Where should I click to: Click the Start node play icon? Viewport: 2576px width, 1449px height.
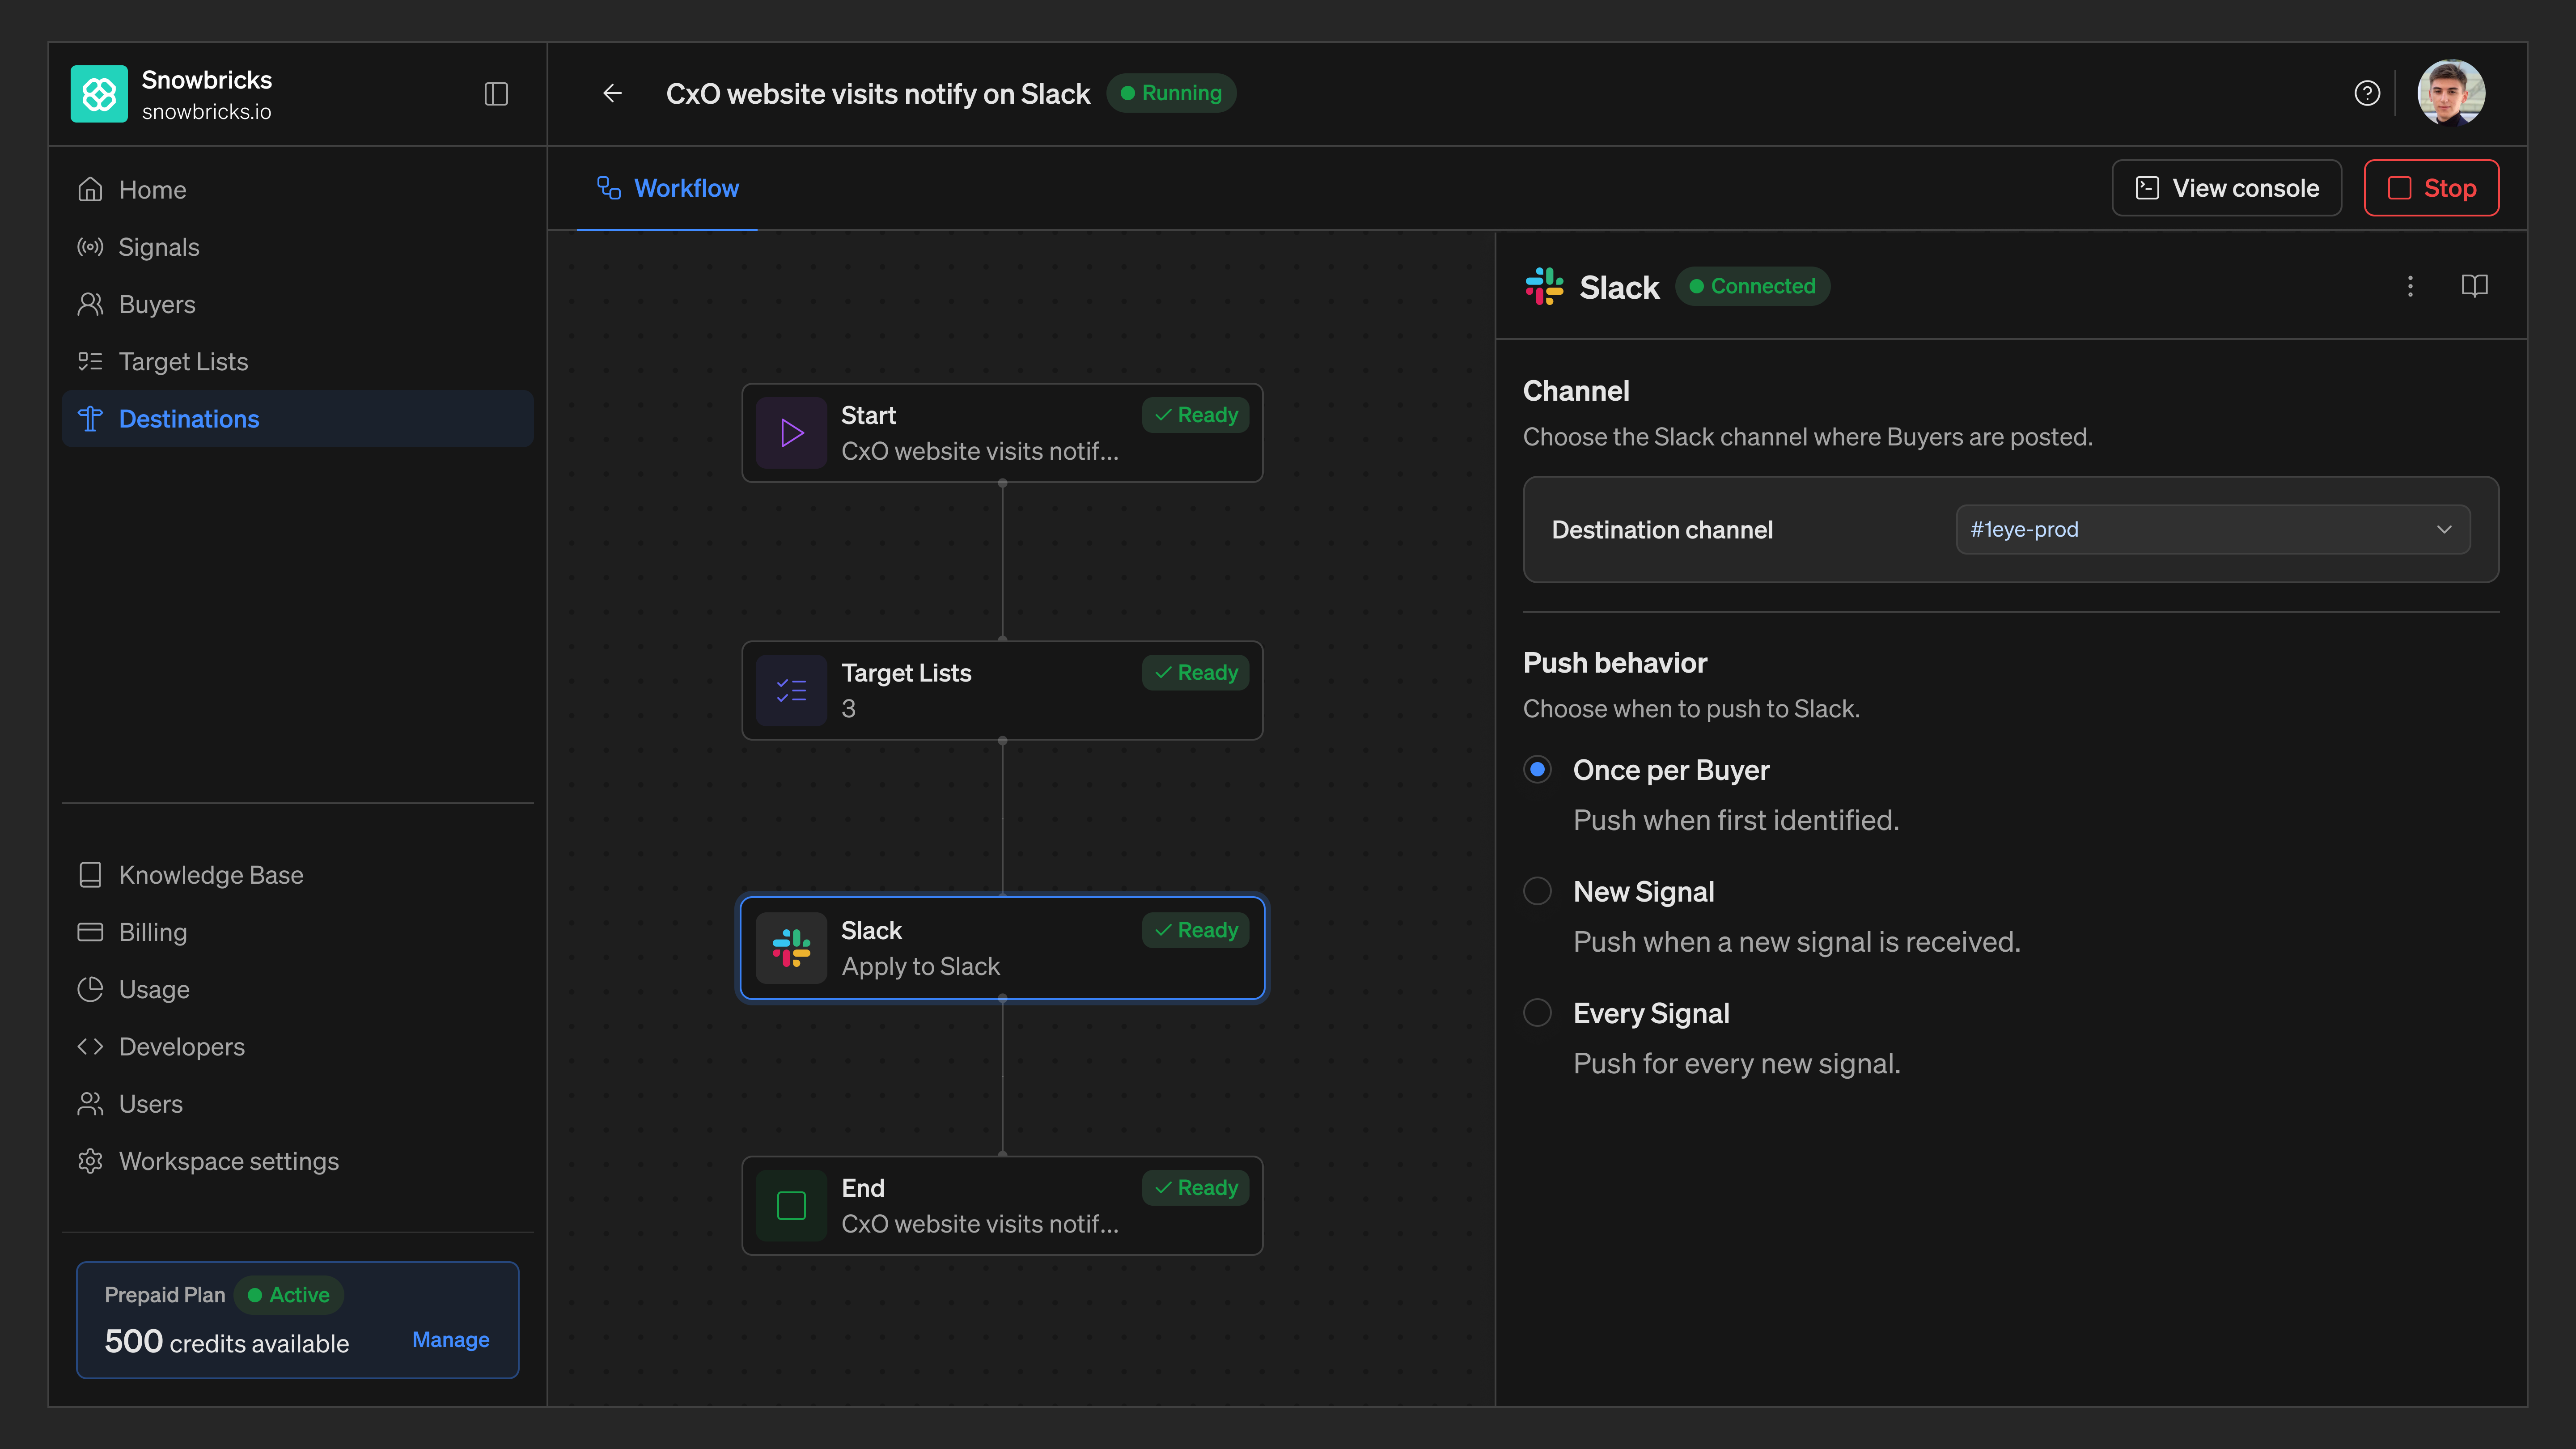[x=791, y=433]
